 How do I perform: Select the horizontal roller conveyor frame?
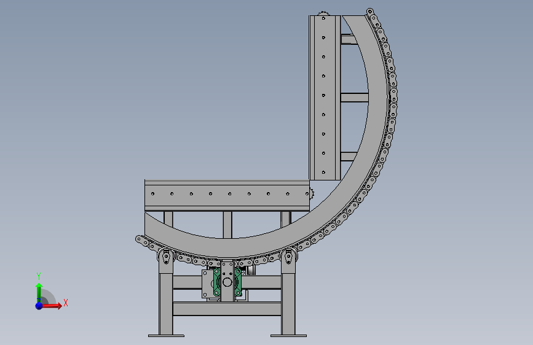tap(227, 196)
